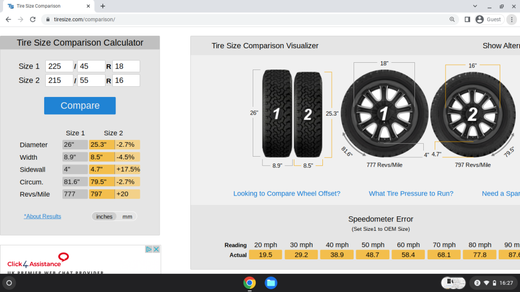
Task: Click the Compare button
Action: point(80,105)
